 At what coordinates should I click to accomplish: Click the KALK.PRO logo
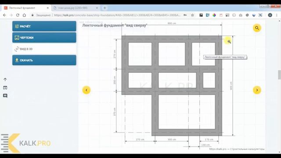(x=26, y=143)
